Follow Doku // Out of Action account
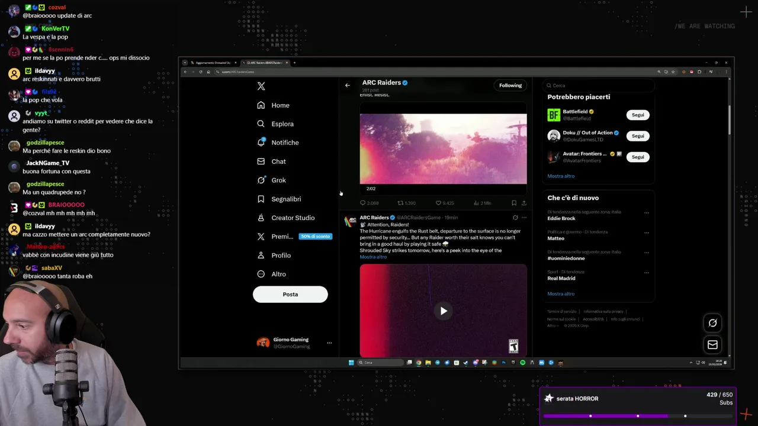This screenshot has width=758, height=426. [x=638, y=136]
